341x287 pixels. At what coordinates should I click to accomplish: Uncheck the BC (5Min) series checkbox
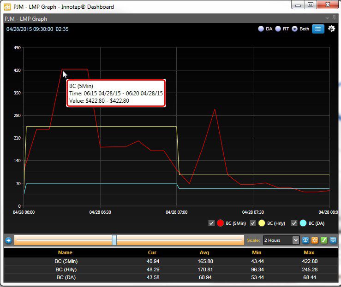pyautogui.click(x=211, y=223)
